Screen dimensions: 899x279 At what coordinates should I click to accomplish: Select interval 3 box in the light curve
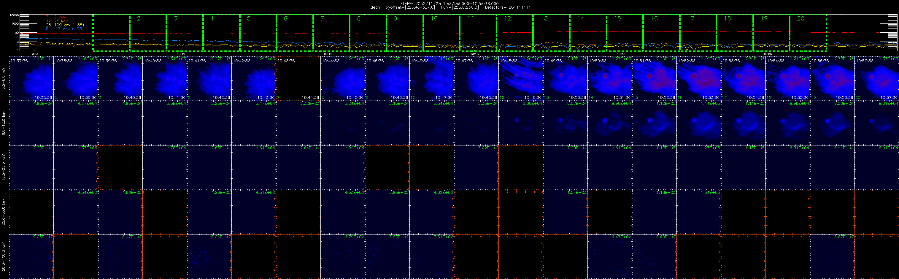click(x=185, y=32)
